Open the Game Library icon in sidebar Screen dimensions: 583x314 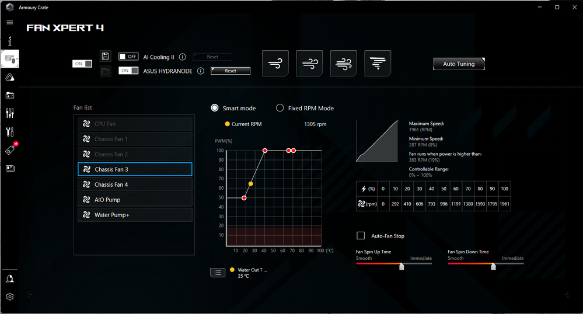(10, 95)
